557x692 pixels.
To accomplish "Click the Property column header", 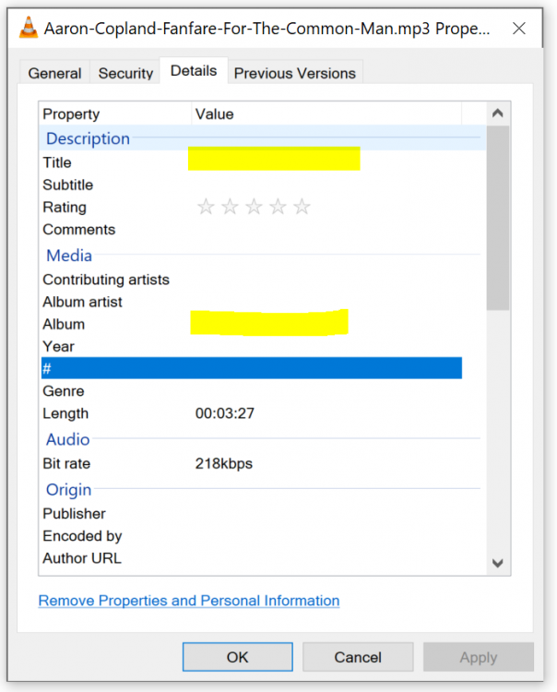I will tap(115, 113).
